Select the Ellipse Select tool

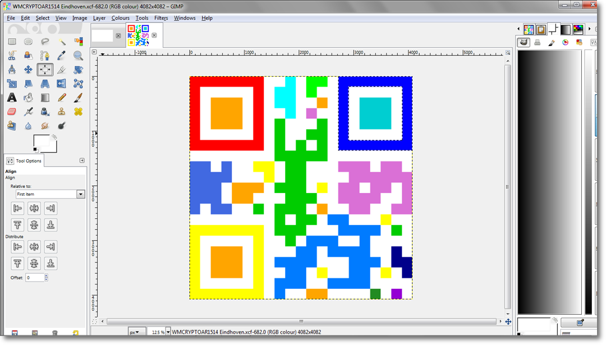(x=28, y=42)
